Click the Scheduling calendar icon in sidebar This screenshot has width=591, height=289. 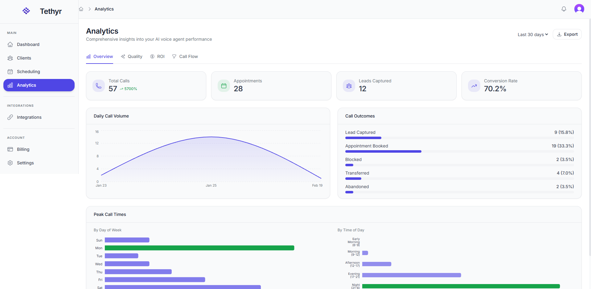pos(10,71)
